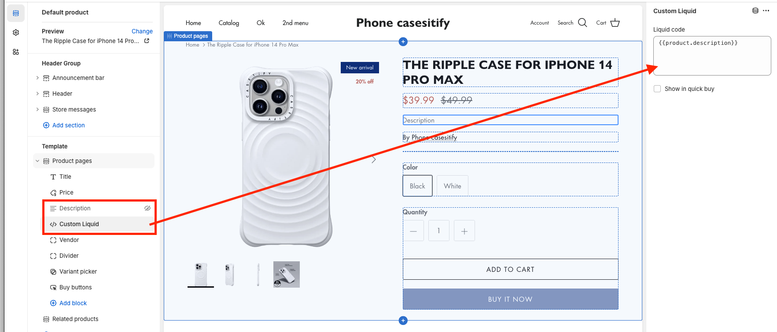Select the White color variant
Viewport: 777px width, 332px height.
point(452,186)
